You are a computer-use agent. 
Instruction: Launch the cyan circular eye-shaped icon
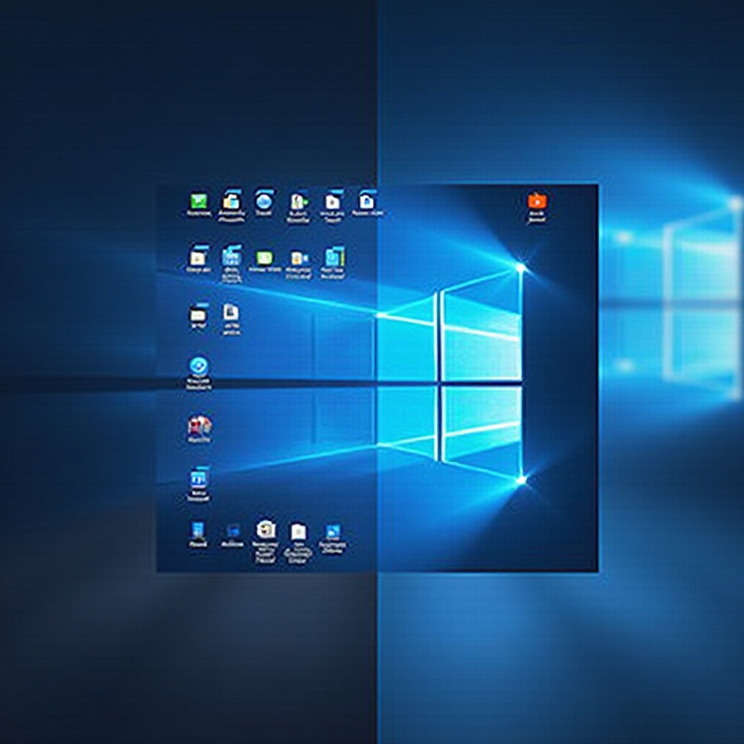click(x=198, y=366)
